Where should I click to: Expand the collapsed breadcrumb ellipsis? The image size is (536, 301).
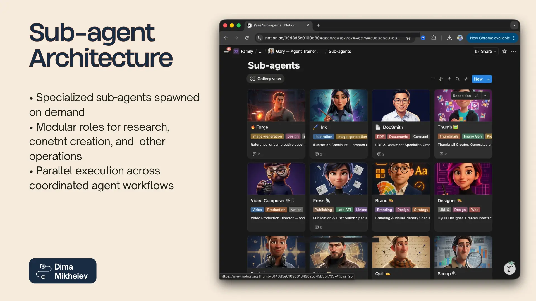(x=260, y=51)
